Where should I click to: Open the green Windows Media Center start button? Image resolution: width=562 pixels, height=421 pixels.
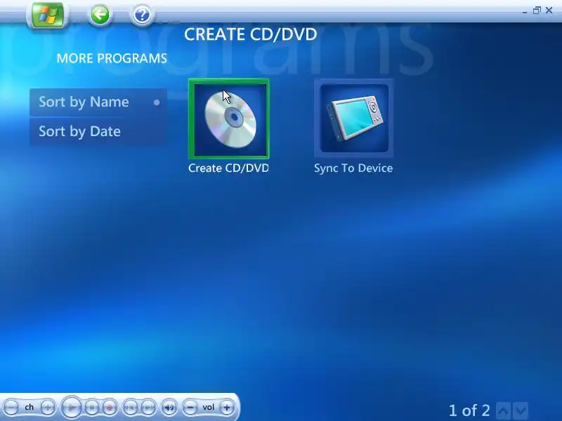coord(47,15)
